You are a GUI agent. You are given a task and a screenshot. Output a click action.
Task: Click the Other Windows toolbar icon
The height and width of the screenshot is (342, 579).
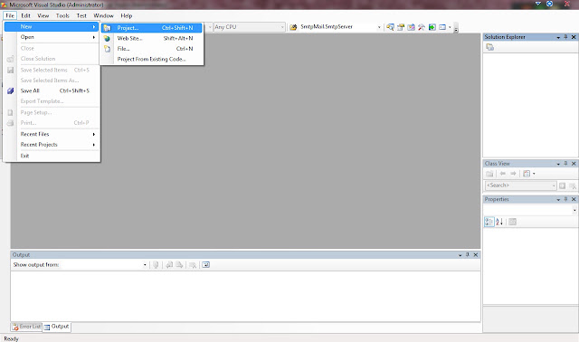[x=442, y=27]
